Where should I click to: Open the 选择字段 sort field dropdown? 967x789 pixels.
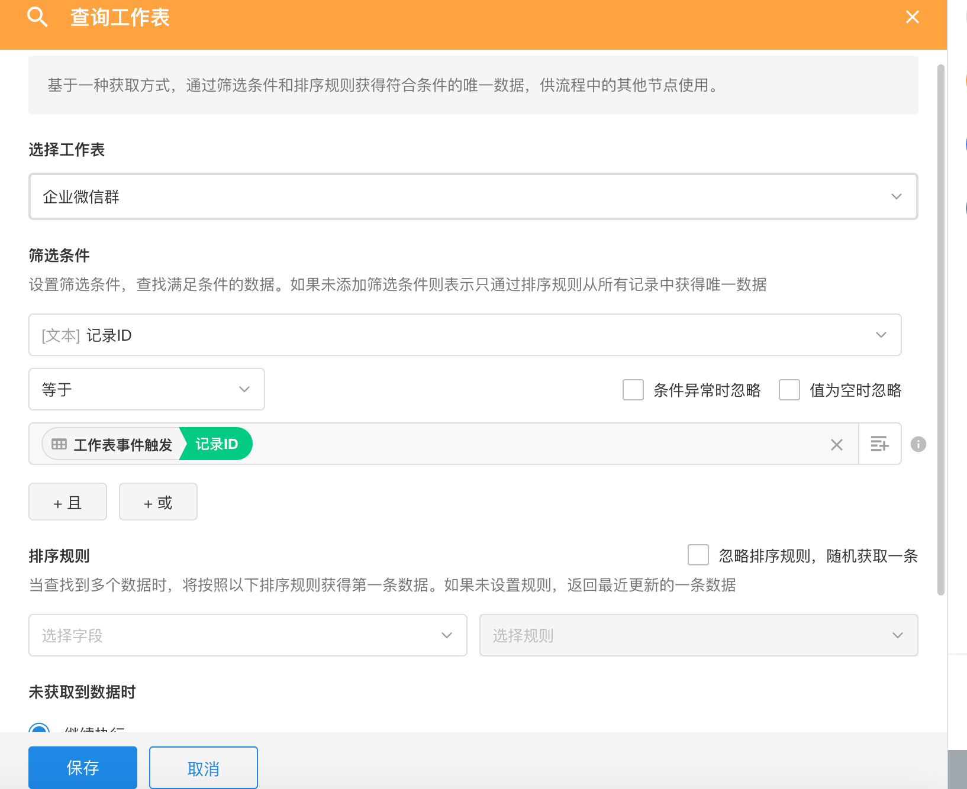[247, 636]
